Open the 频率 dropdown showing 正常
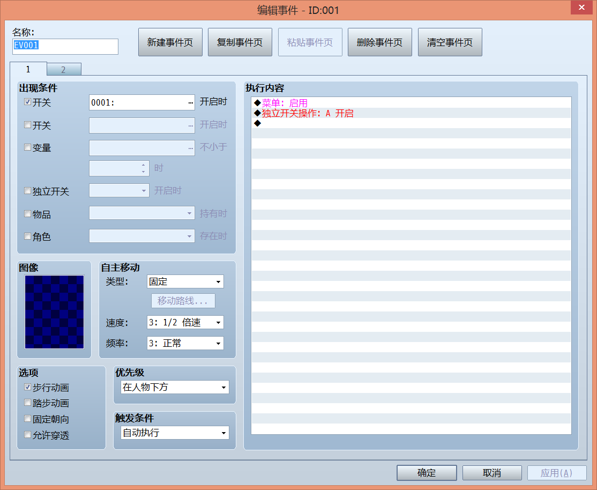Viewport: 597px width, 490px height. (x=185, y=343)
